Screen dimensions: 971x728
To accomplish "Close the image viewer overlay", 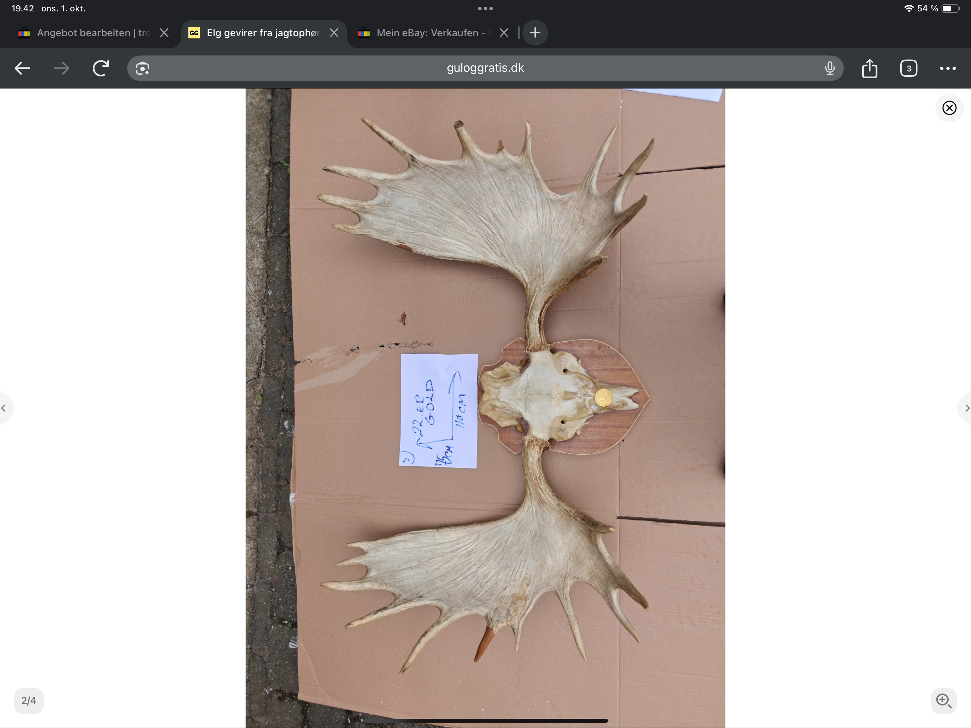I will pyautogui.click(x=949, y=108).
